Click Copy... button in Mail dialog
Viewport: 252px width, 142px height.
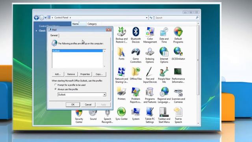[99, 74]
